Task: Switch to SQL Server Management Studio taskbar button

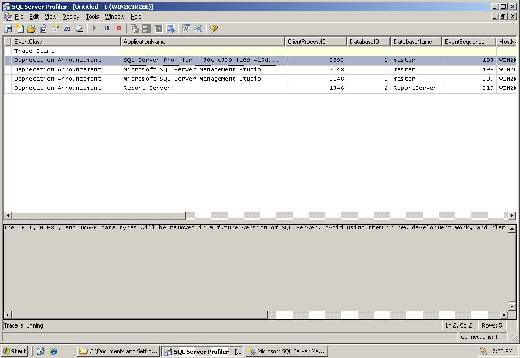Action: (x=286, y=351)
